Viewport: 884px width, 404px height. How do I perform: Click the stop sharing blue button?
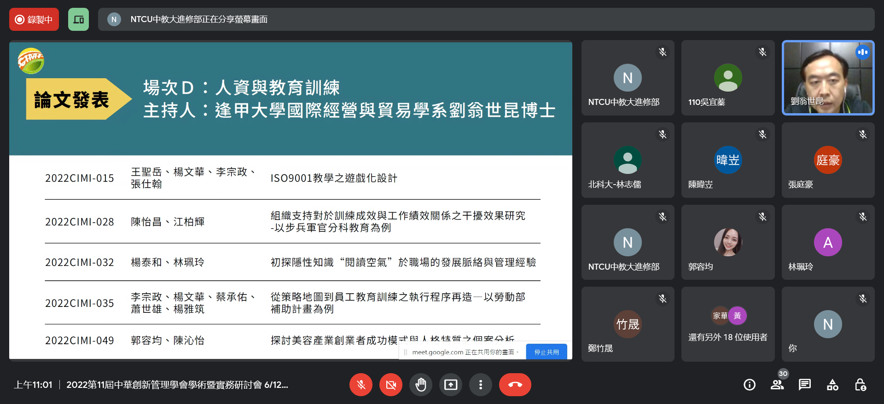click(546, 352)
